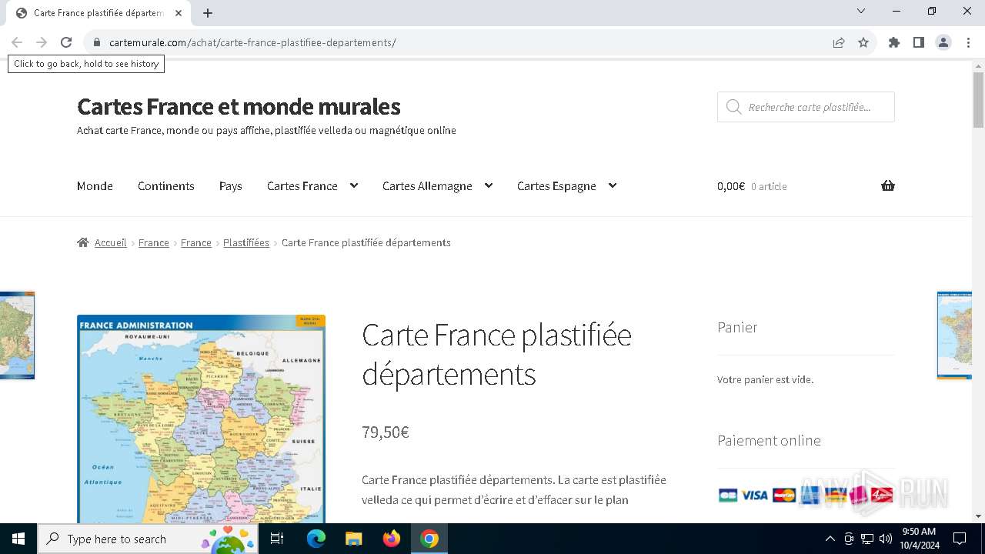Reload the current page

[x=66, y=42]
